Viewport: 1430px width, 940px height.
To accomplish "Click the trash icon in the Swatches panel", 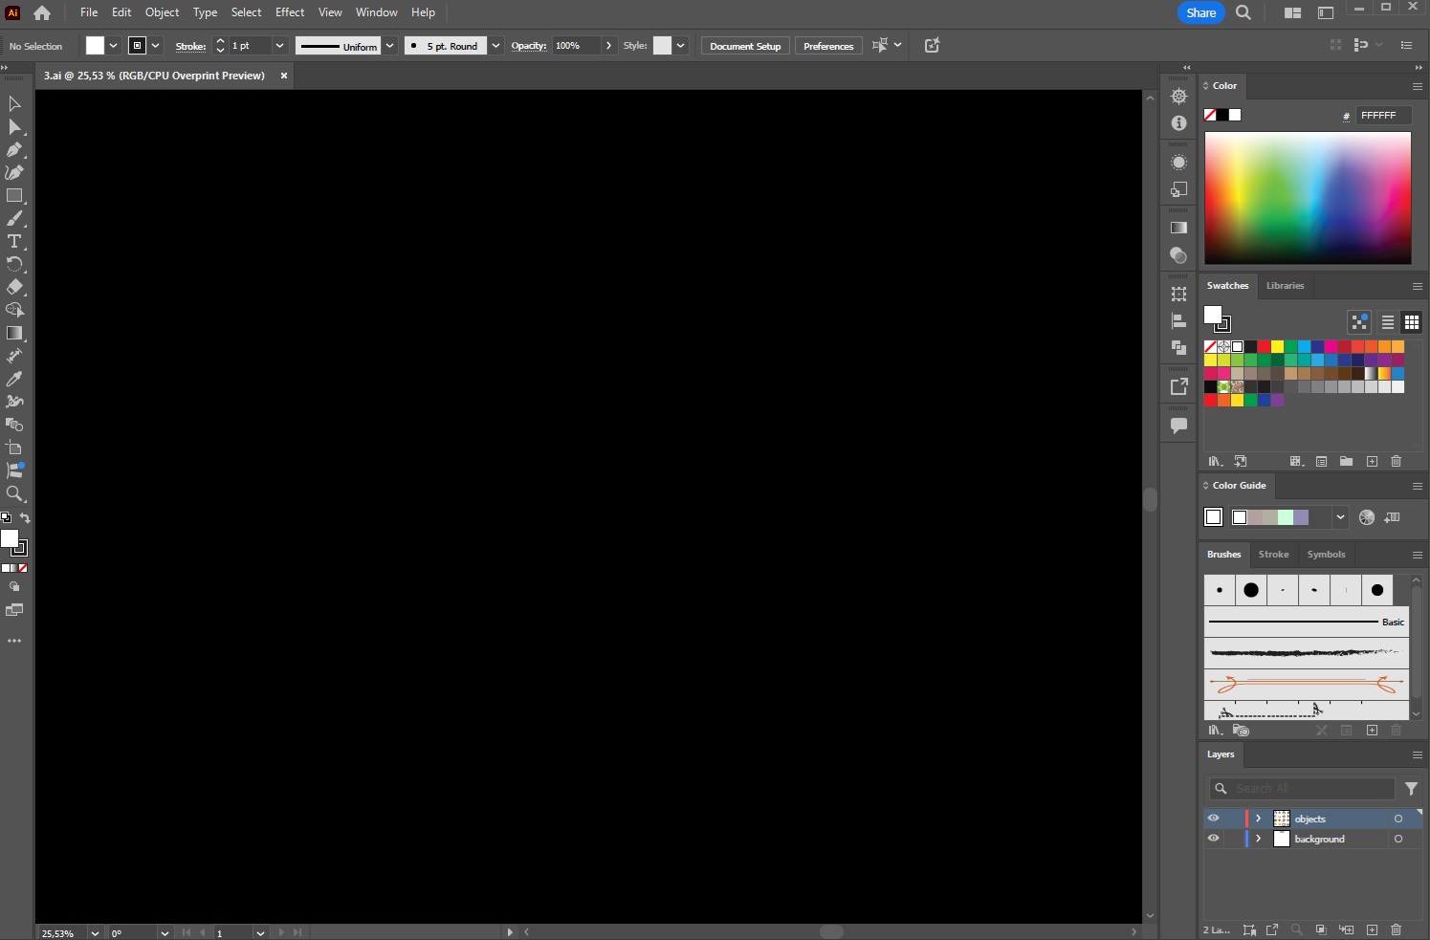I will click(1396, 461).
